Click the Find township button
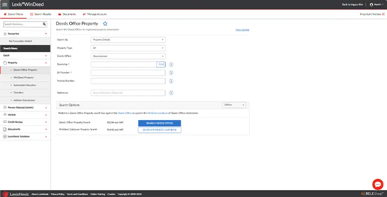Image resolution: width=387 pixels, height=197 pixels. tap(161, 65)
